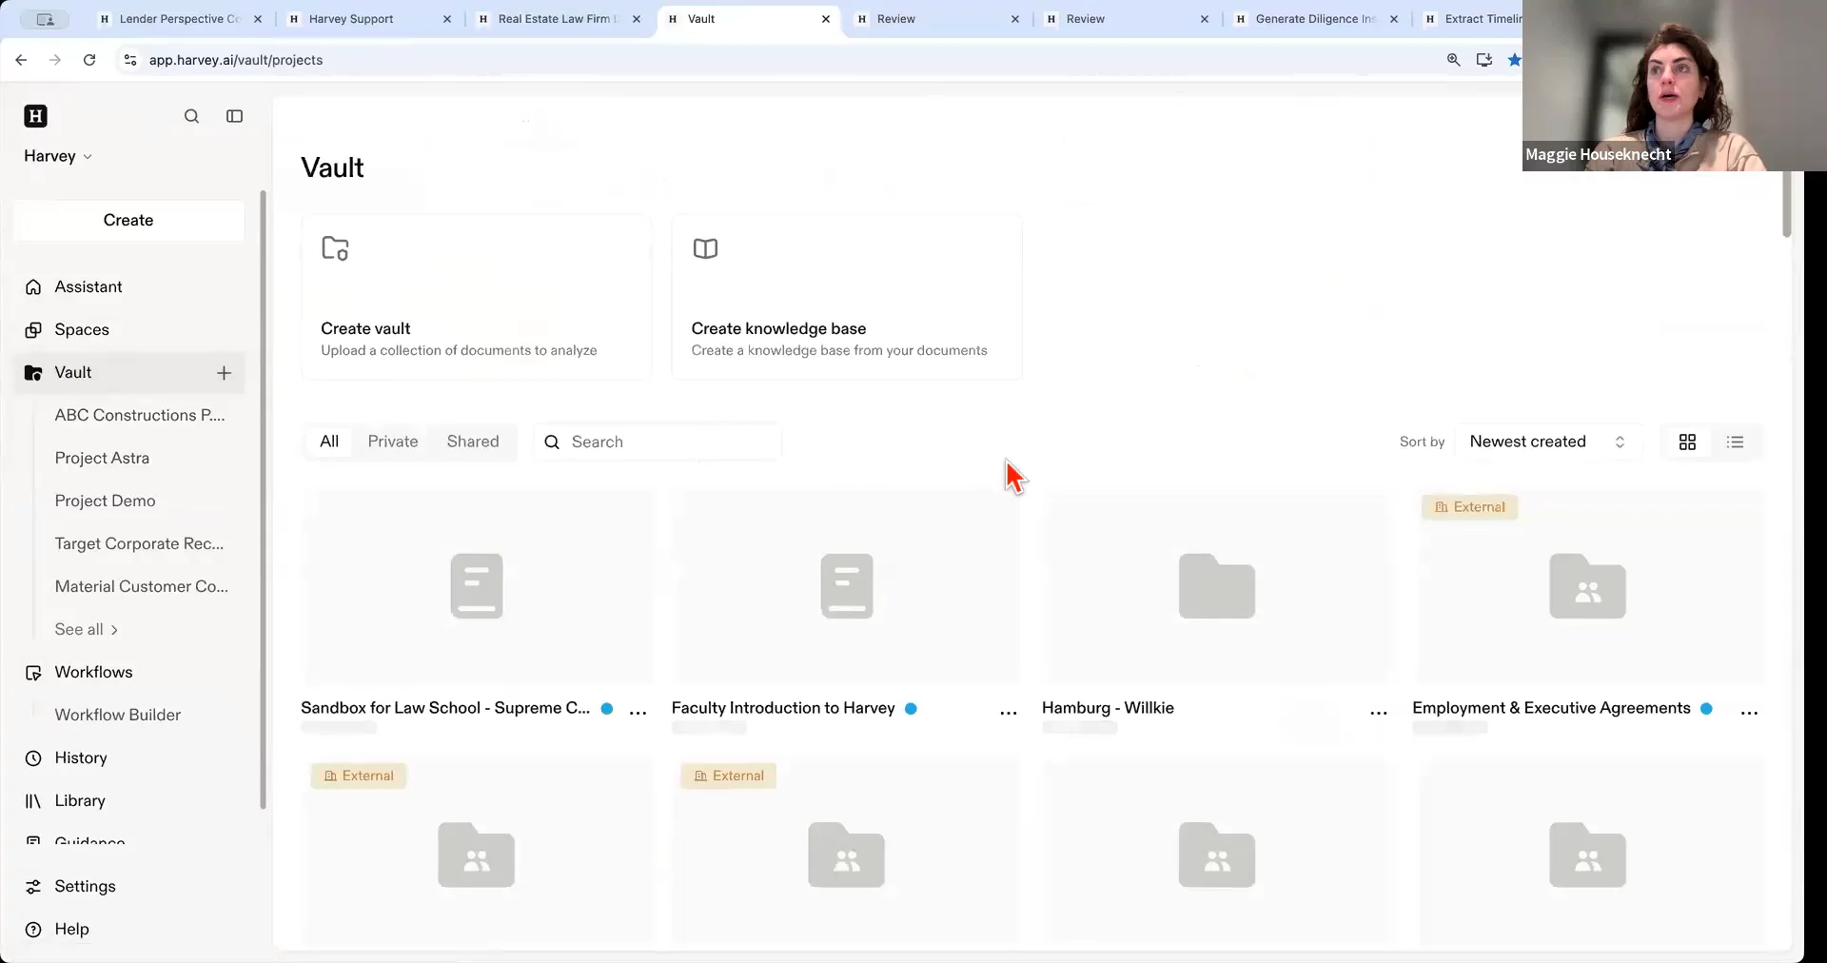
Task: Click the search magnifier icon in sidebar
Action: (191, 116)
